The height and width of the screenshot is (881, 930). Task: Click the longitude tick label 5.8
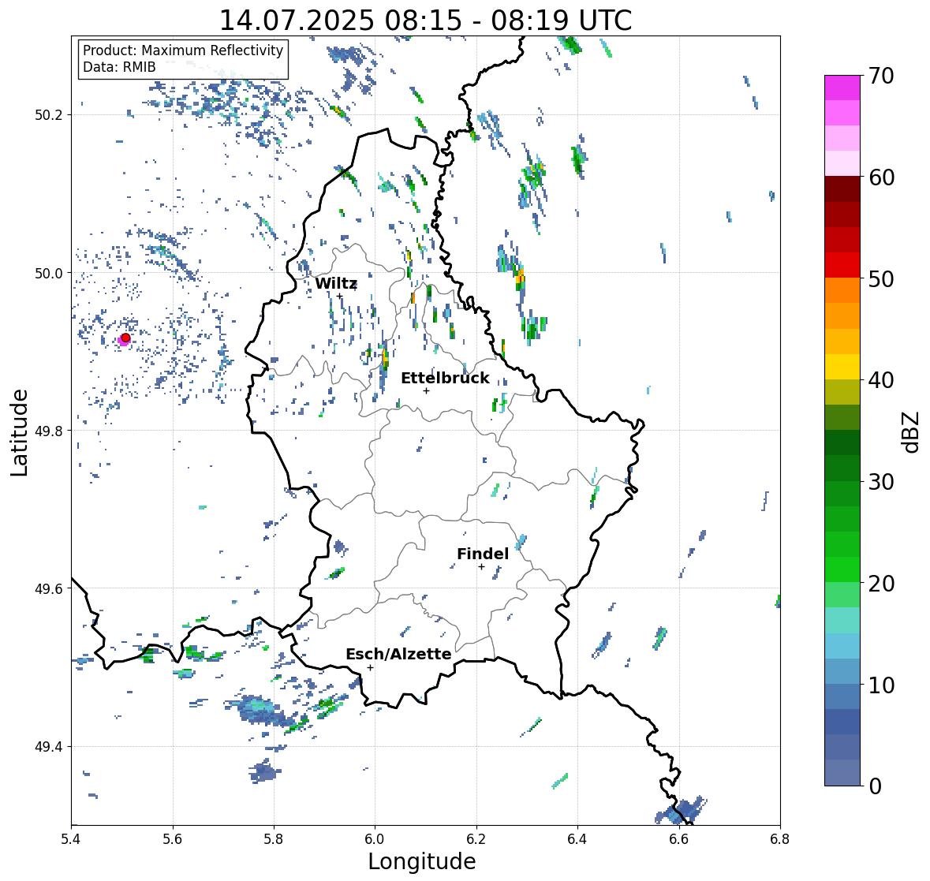(274, 839)
